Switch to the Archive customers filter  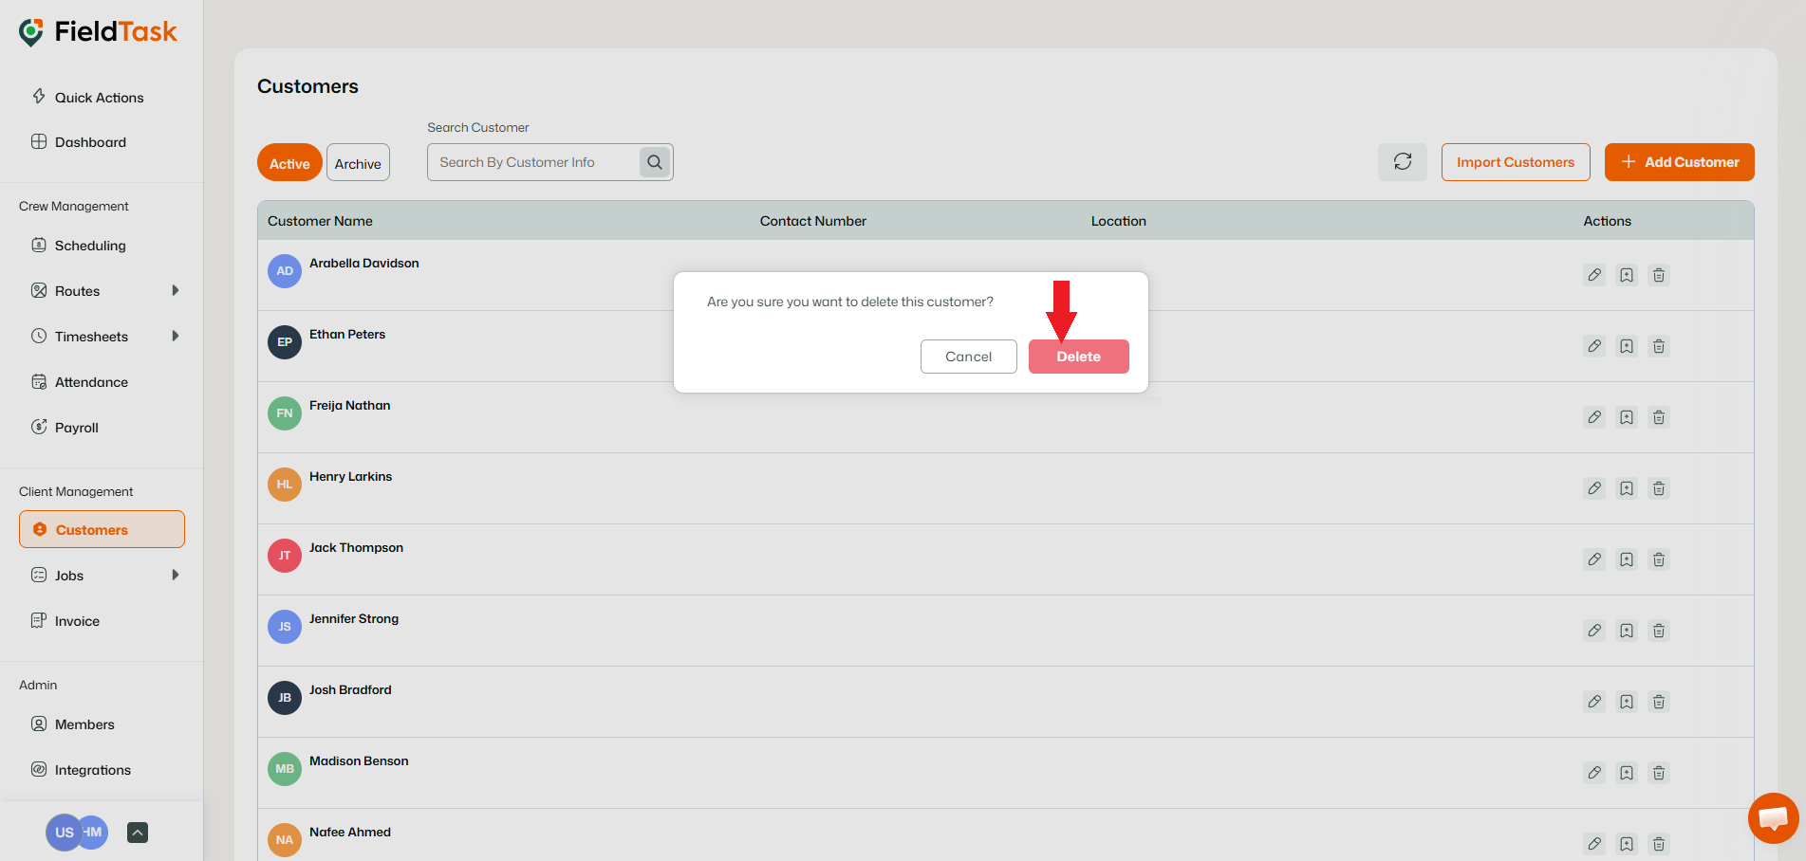tap(358, 162)
